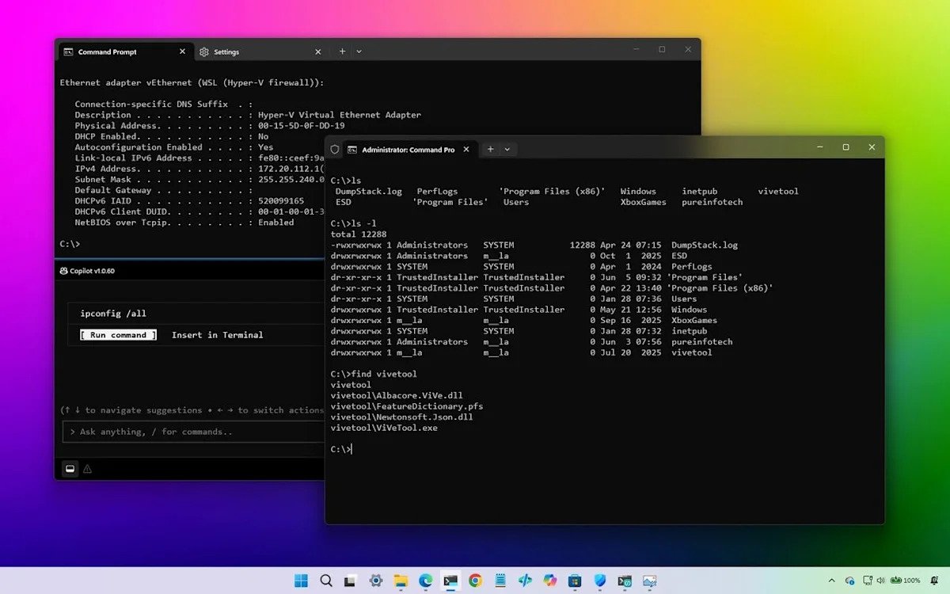Close the Administrator: Command Prompt tab
The image size is (950, 594).
[466, 149]
